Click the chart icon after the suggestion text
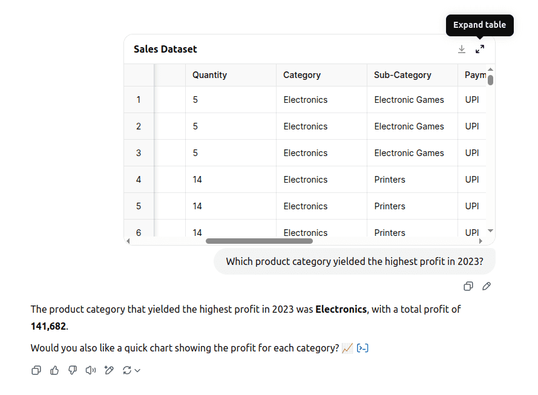 [x=346, y=348]
